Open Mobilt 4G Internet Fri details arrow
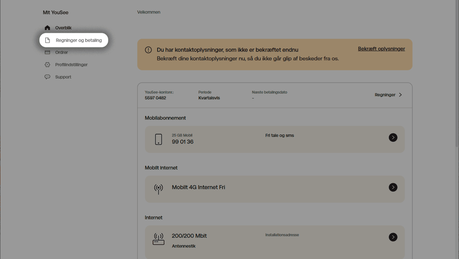 click(x=393, y=187)
